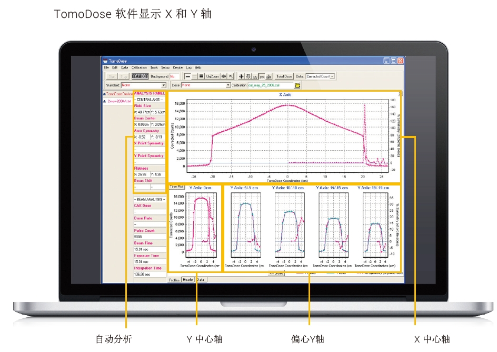This screenshot has height=352, width=497.
Task: Switch to the Profiles tab
Action: click(174, 280)
